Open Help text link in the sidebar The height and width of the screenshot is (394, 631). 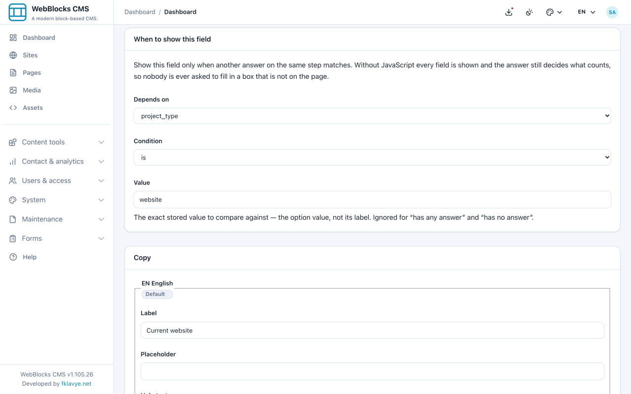pyautogui.click(x=30, y=257)
